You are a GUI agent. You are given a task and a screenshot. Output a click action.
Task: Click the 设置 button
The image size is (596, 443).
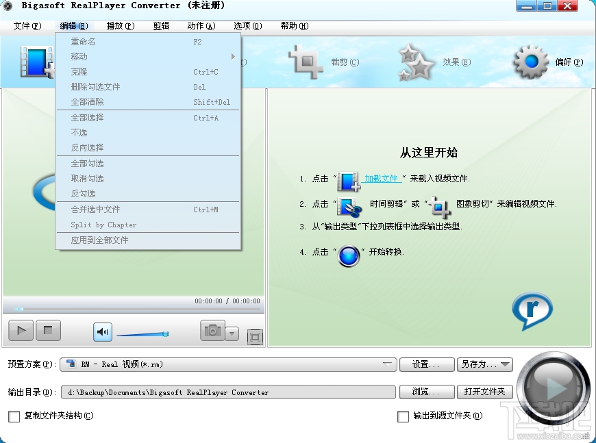tap(426, 364)
